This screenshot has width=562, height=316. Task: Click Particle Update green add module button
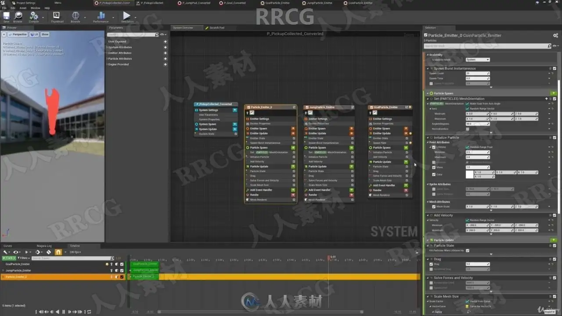[x=553, y=240]
